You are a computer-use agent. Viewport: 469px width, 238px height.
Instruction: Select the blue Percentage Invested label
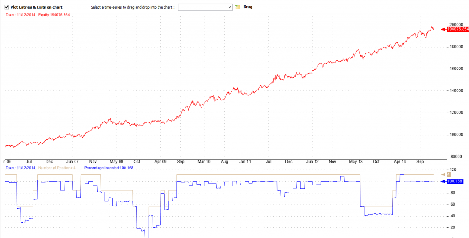pyautogui.click(x=112, y=168)
